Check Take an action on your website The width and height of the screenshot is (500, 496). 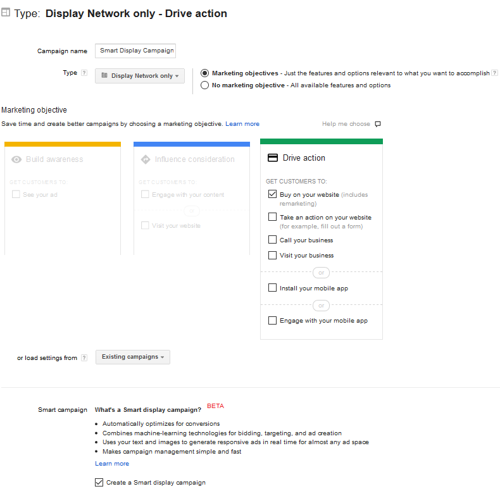272,217
